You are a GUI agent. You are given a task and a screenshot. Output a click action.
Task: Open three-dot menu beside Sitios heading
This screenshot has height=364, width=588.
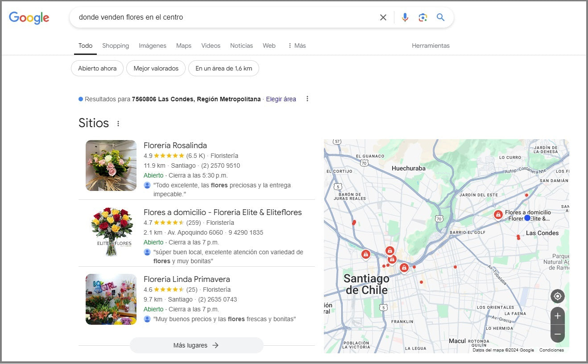coord(118,124)
